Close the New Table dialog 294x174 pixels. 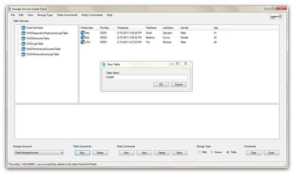point(185,64)
